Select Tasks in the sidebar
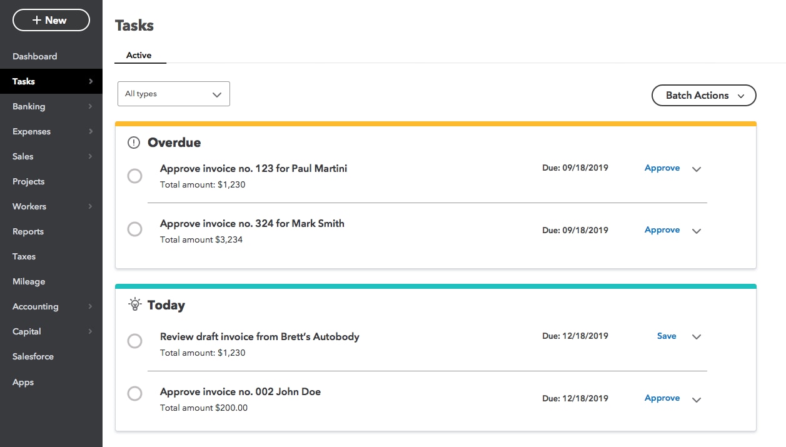Image resolution: width=786 pixels, height=447 pixels. [x=51, y=81]
